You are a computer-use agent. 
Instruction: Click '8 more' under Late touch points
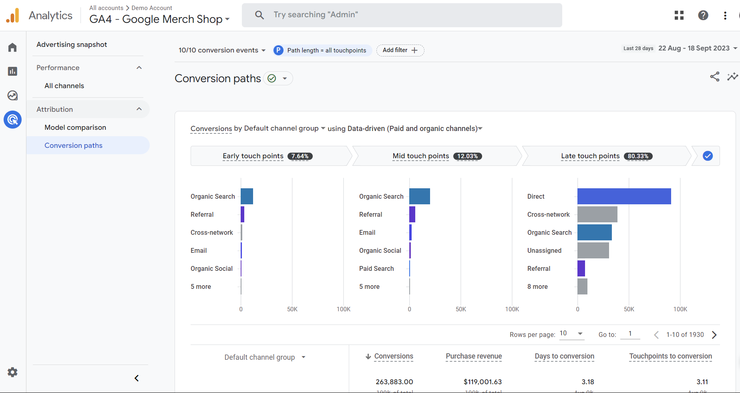[537, 287]
